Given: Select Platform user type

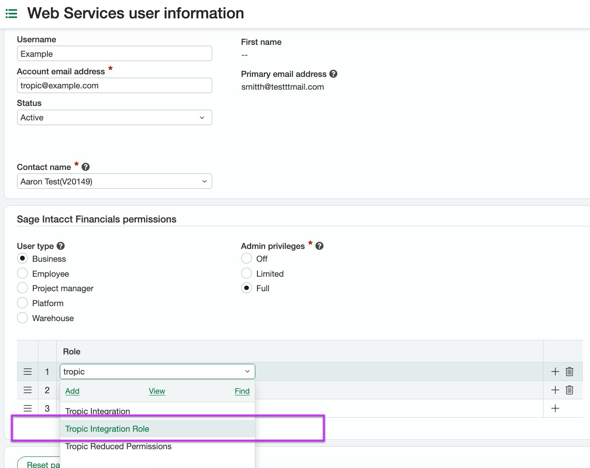Looking at the screenshot, I should click(22, 303).
